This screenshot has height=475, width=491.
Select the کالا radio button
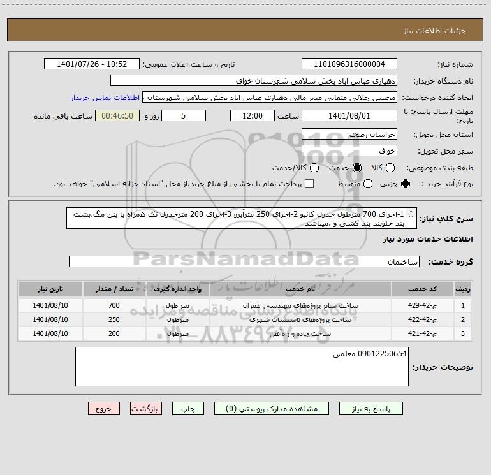[x=390, y=168]
